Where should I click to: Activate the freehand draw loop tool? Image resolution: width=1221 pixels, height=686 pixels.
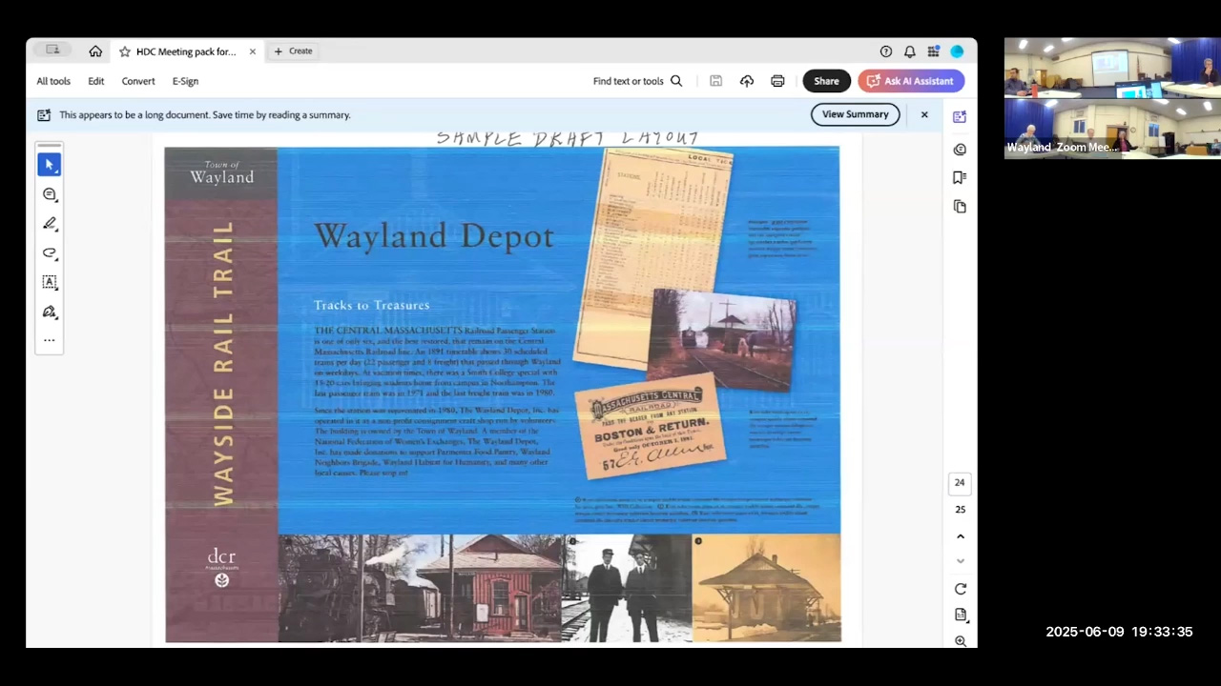50,253
